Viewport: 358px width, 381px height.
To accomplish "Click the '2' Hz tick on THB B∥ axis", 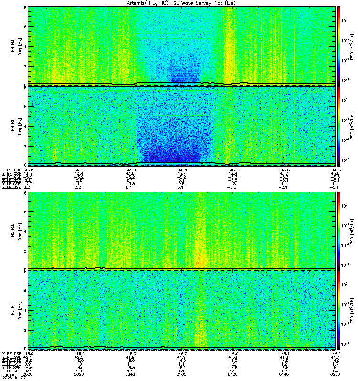I will point(25,146).
